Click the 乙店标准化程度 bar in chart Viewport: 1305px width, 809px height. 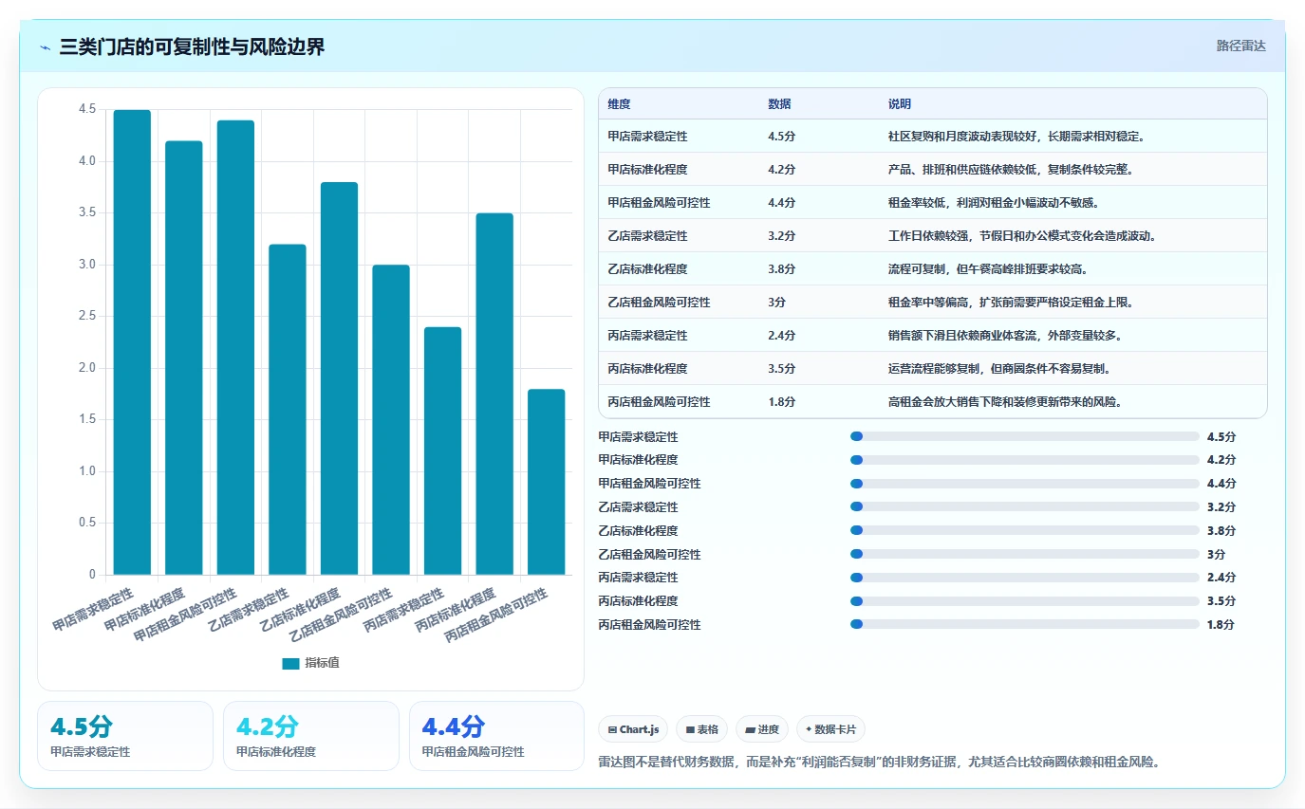click(339, 378)
